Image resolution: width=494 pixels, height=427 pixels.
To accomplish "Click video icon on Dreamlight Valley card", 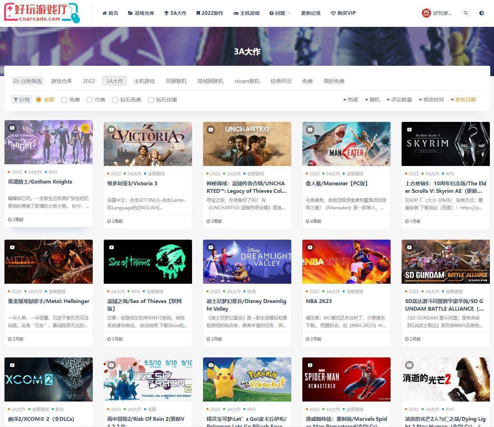I will pos(211,247).
